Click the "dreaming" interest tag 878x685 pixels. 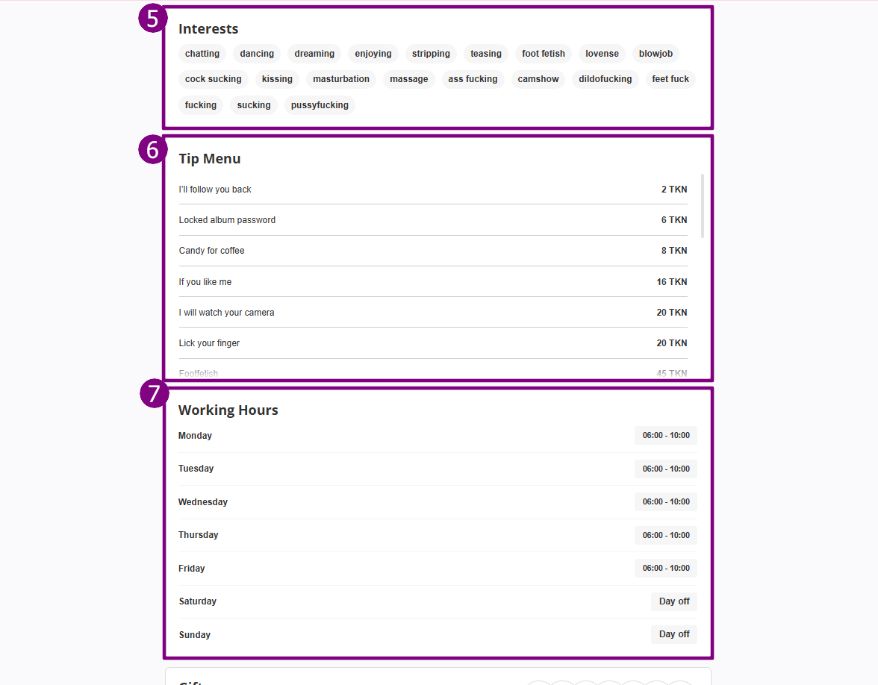(314, 54)
